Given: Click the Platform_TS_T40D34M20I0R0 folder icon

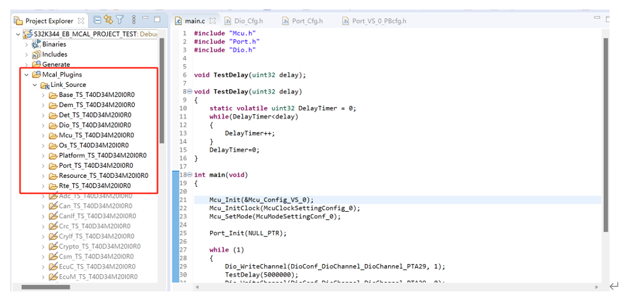Looking at the screenshot, I should 53,156.
